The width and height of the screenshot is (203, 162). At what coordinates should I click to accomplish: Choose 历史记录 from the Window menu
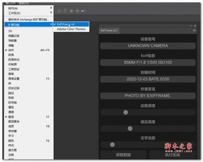click(x=29, y=88)
